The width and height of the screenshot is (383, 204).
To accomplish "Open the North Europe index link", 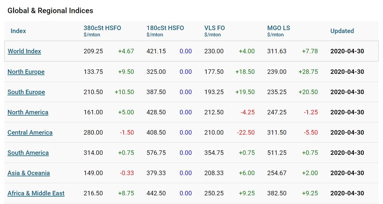I will coord(26,72).
